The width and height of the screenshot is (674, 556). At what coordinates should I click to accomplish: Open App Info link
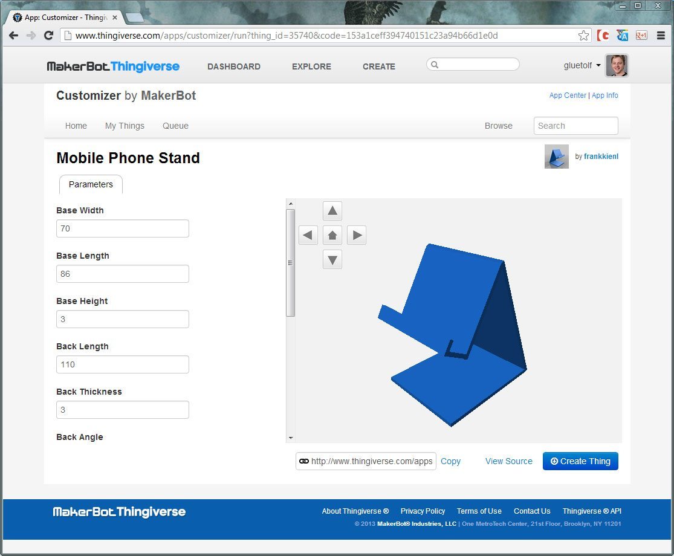pyautogui.click(x=605, y=95)
